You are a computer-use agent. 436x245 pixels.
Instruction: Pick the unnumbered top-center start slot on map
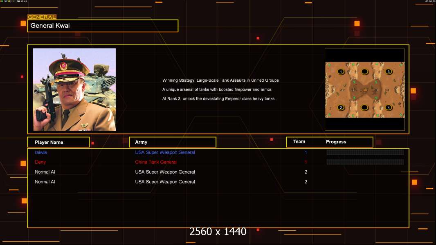(x=365, y=71)
